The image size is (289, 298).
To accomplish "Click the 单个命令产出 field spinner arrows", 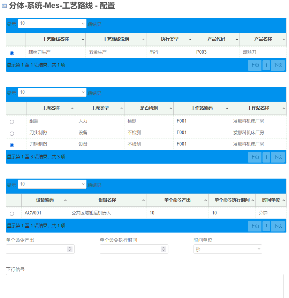I will [x=70, y=249].
